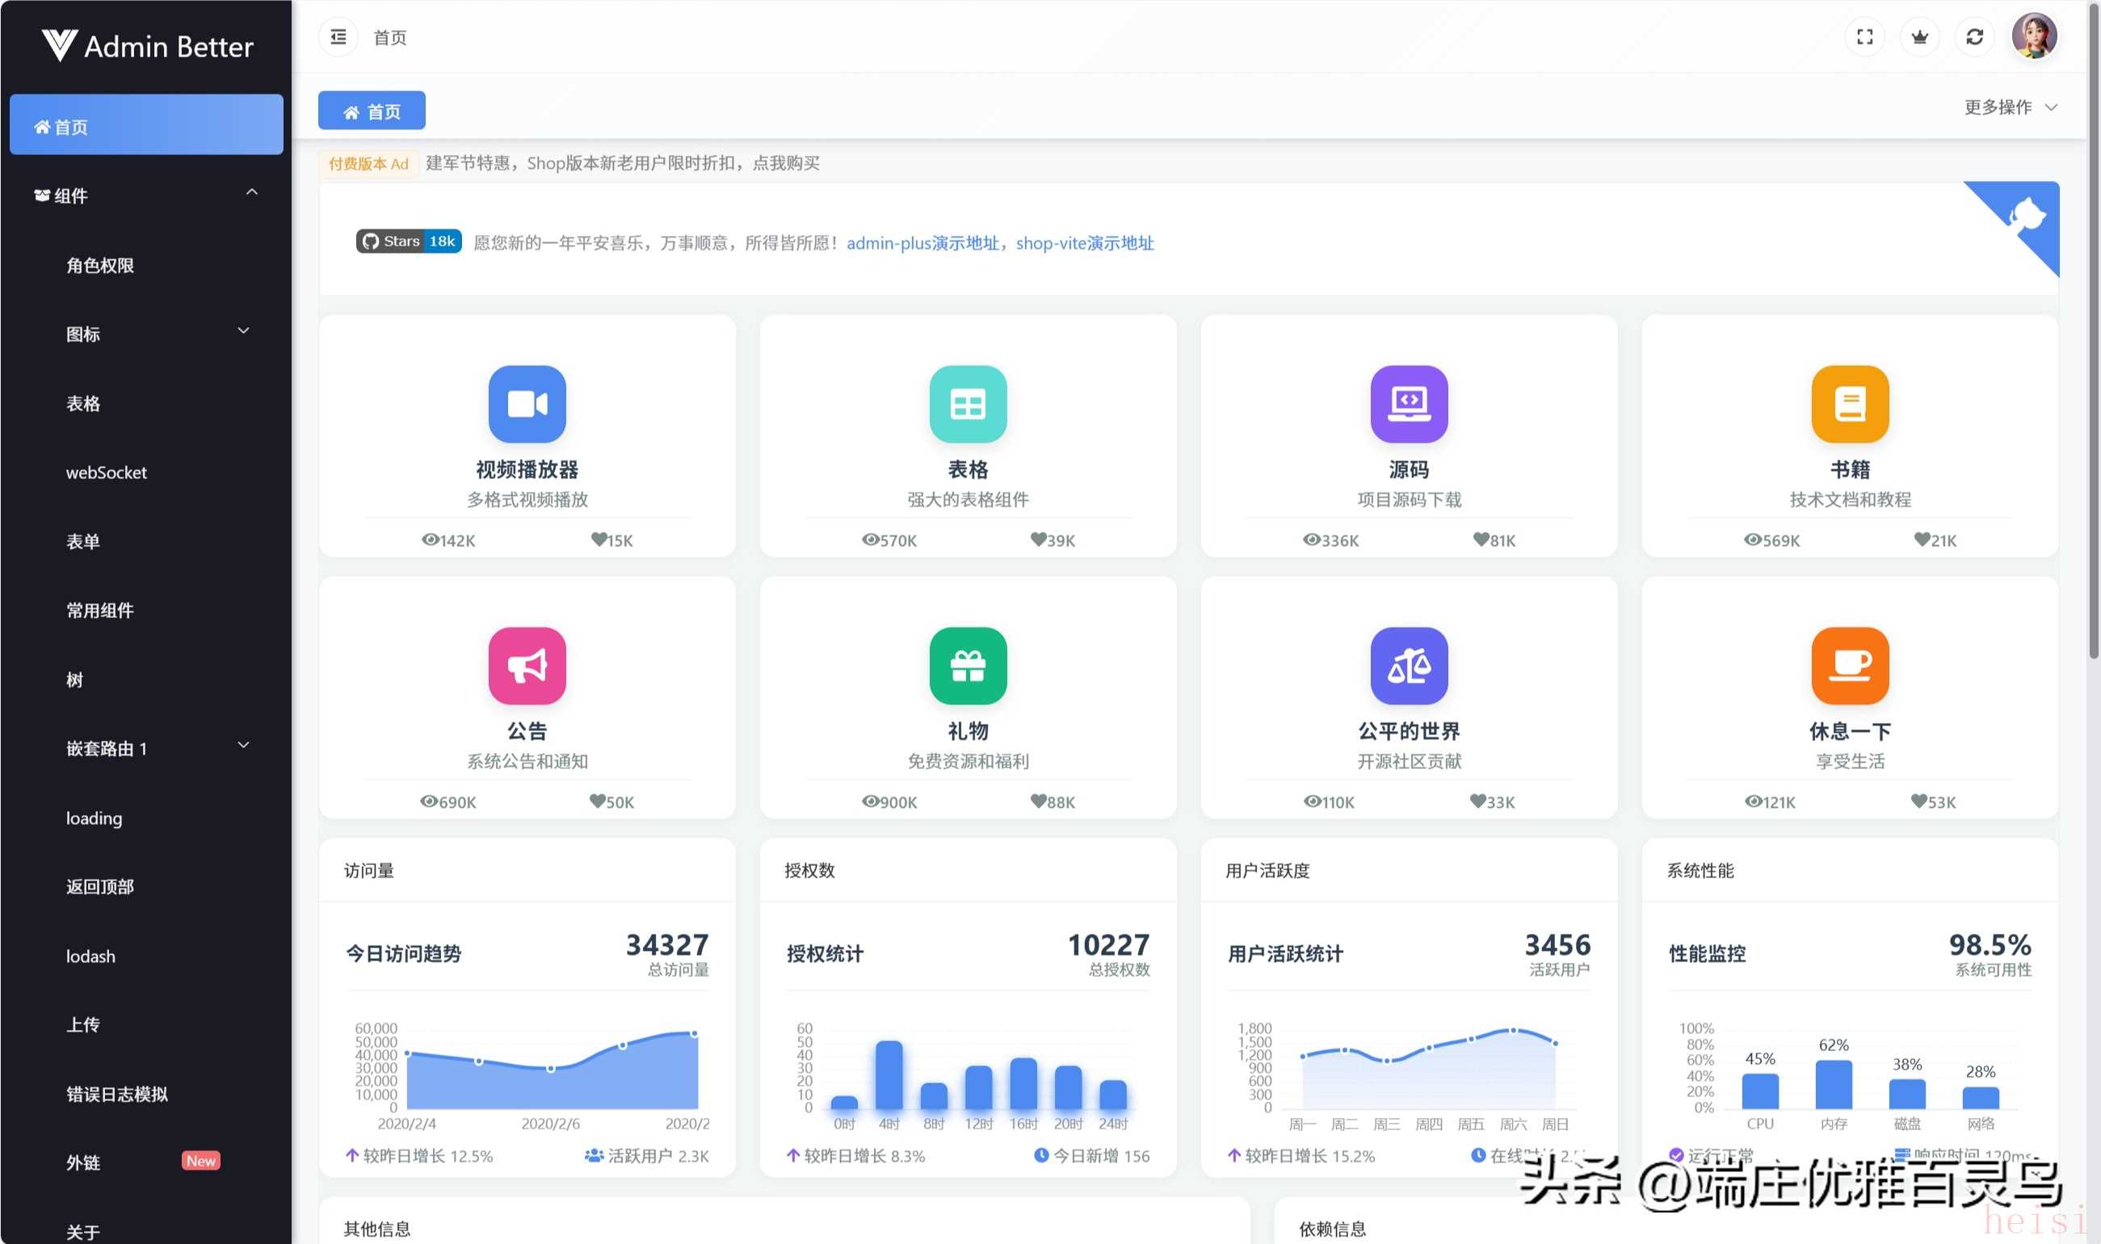Select the green gift icon
Viewport: 2101px width, 1244px height.
pos(968,666)
